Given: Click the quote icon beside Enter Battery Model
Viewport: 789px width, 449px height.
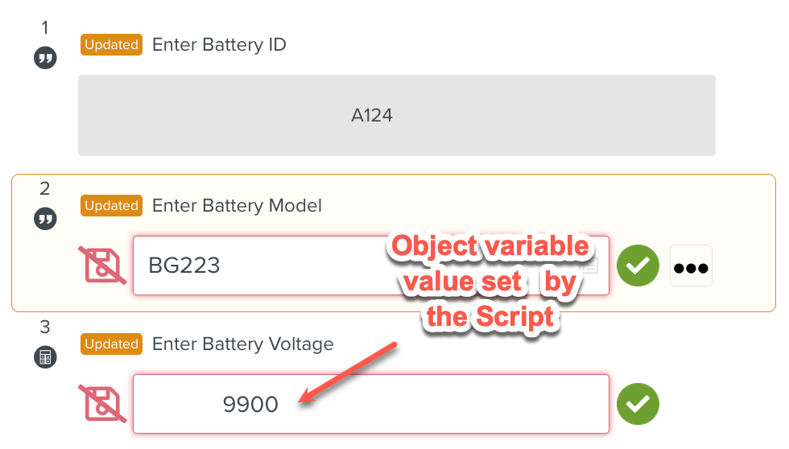Looking at the screenshot, I should coord(45,219).
